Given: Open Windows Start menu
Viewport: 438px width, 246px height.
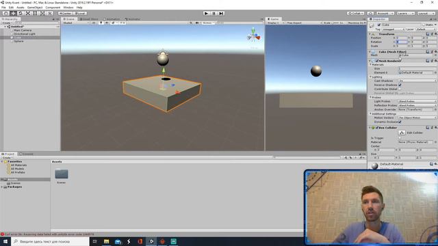Looking at the screenshot, I should 5,241.
